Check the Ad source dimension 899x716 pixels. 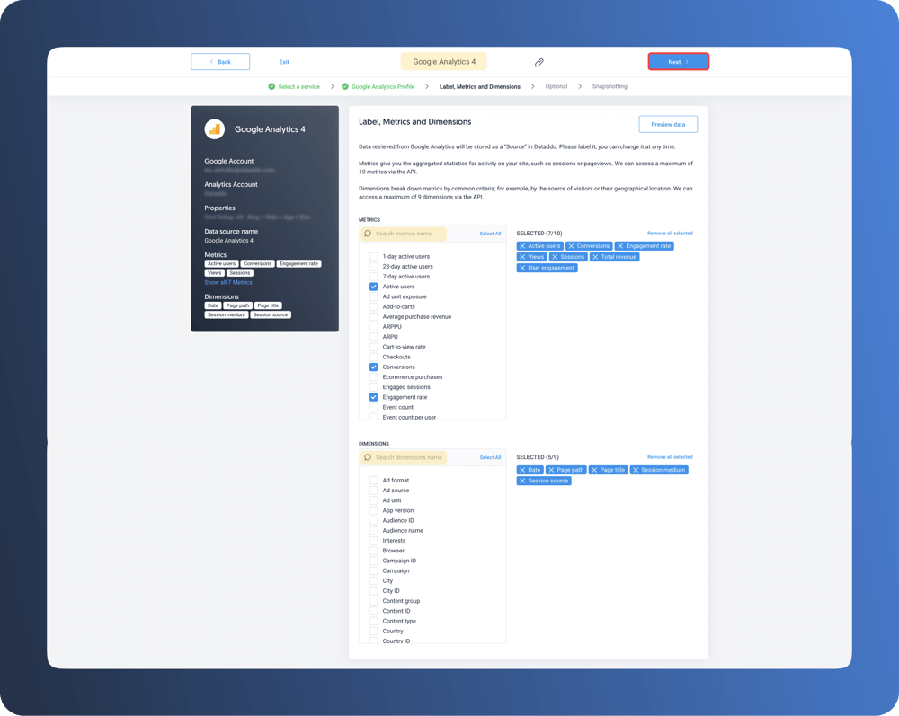(373, 491)
